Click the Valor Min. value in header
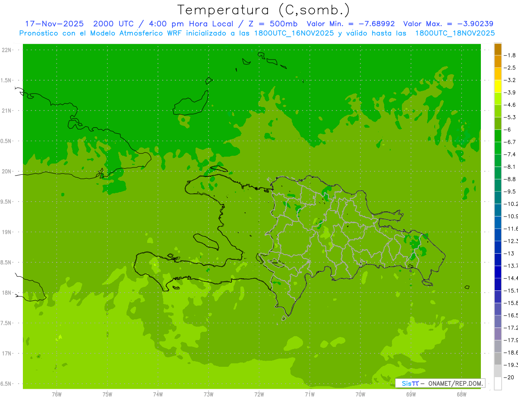 click(x=352, y=24)
